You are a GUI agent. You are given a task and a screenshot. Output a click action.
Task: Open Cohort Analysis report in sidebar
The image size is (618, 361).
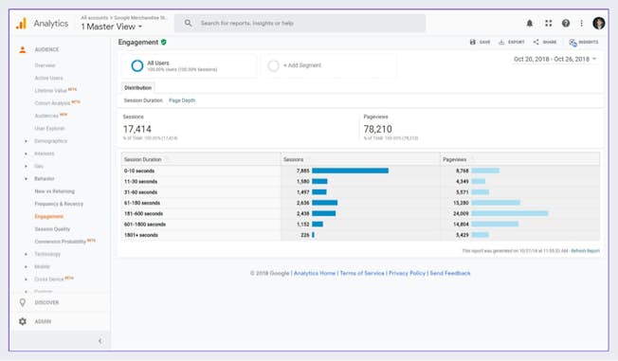pos(52,103)
